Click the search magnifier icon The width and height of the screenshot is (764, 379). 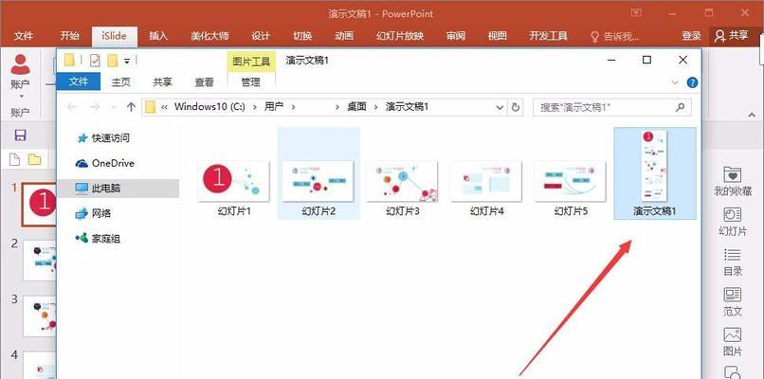tap(681, 107)
